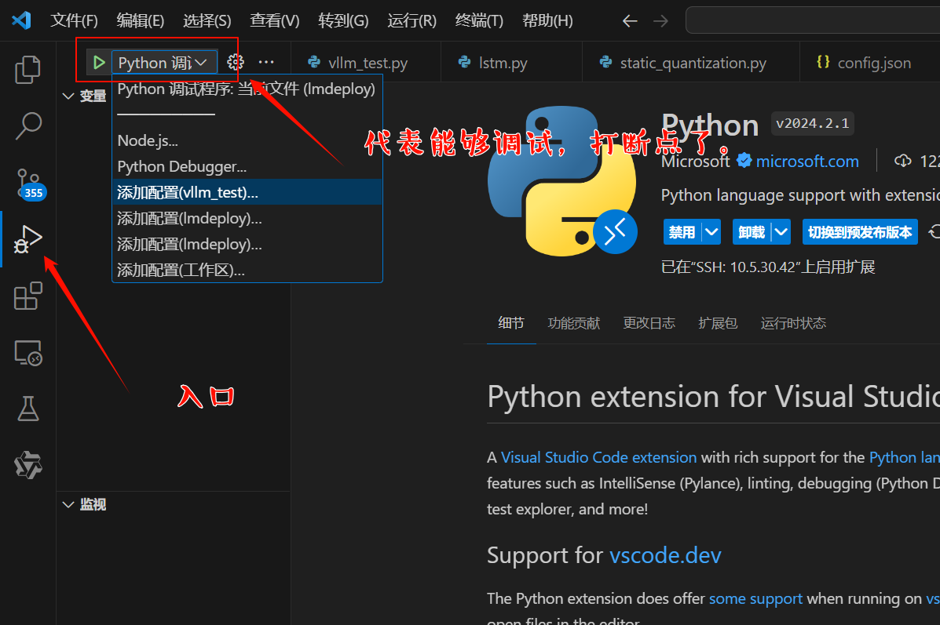Open the 编辑(E) menu

pyautogui.click(x=141, y=21)
